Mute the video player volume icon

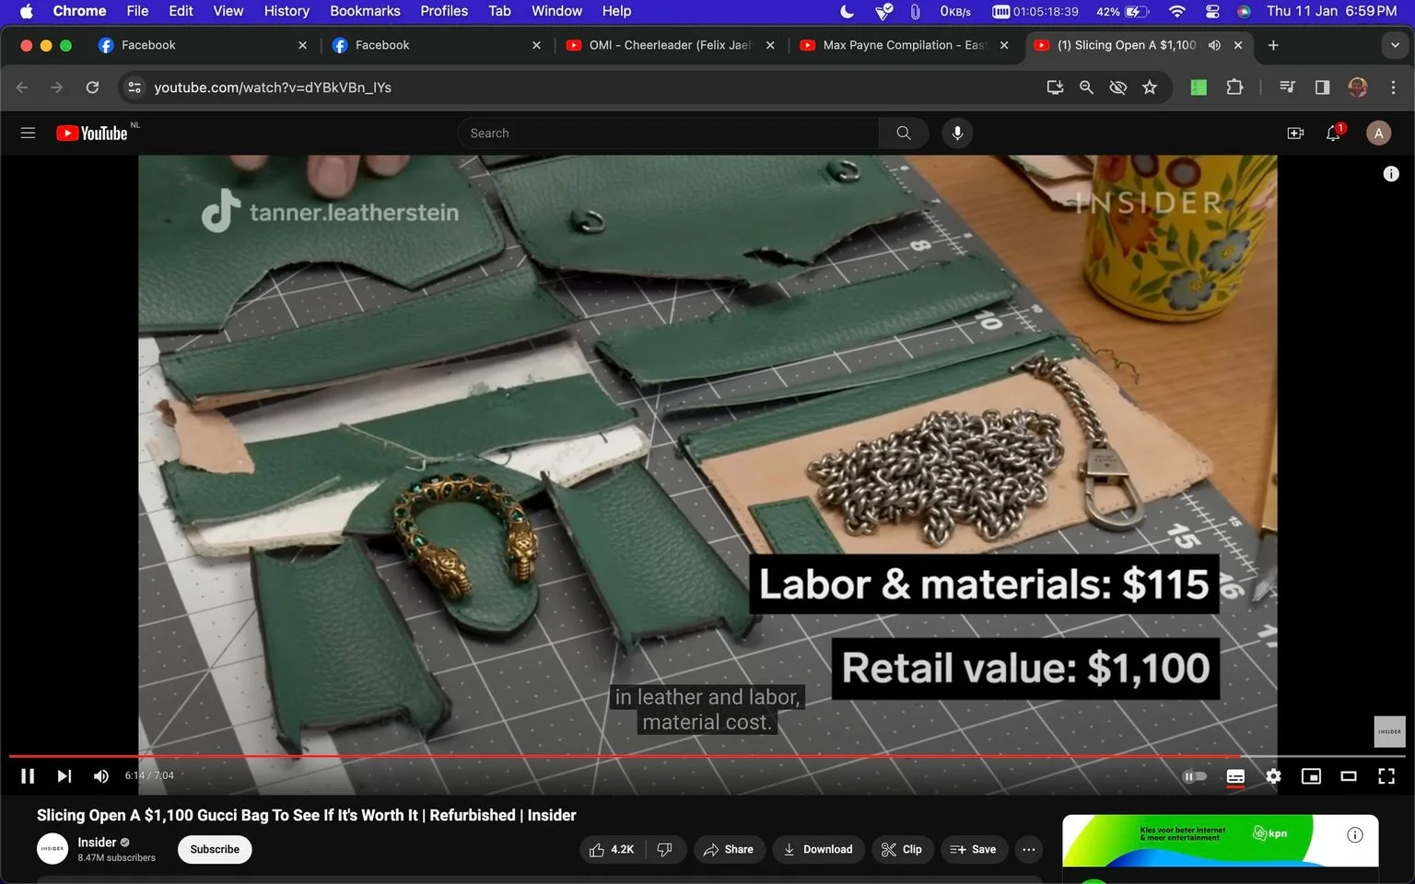101,776
